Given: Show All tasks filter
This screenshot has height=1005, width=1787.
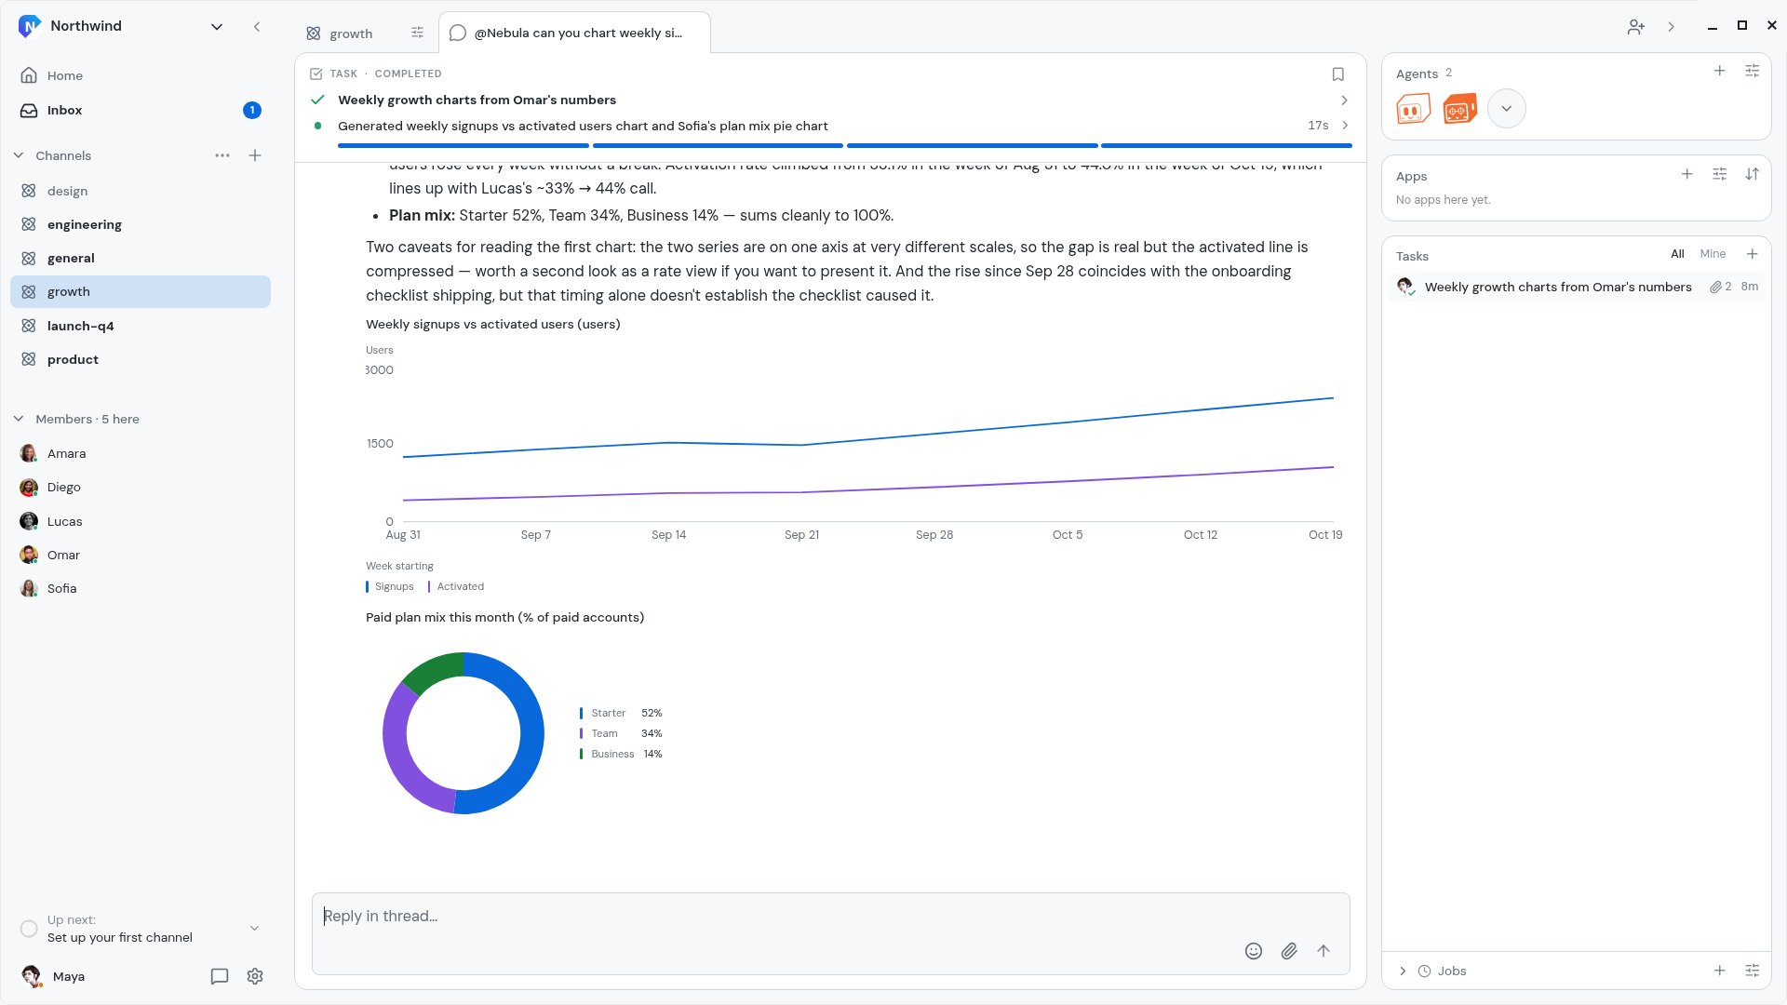Looking at the screenshot, I should [x=1677, y=254].
